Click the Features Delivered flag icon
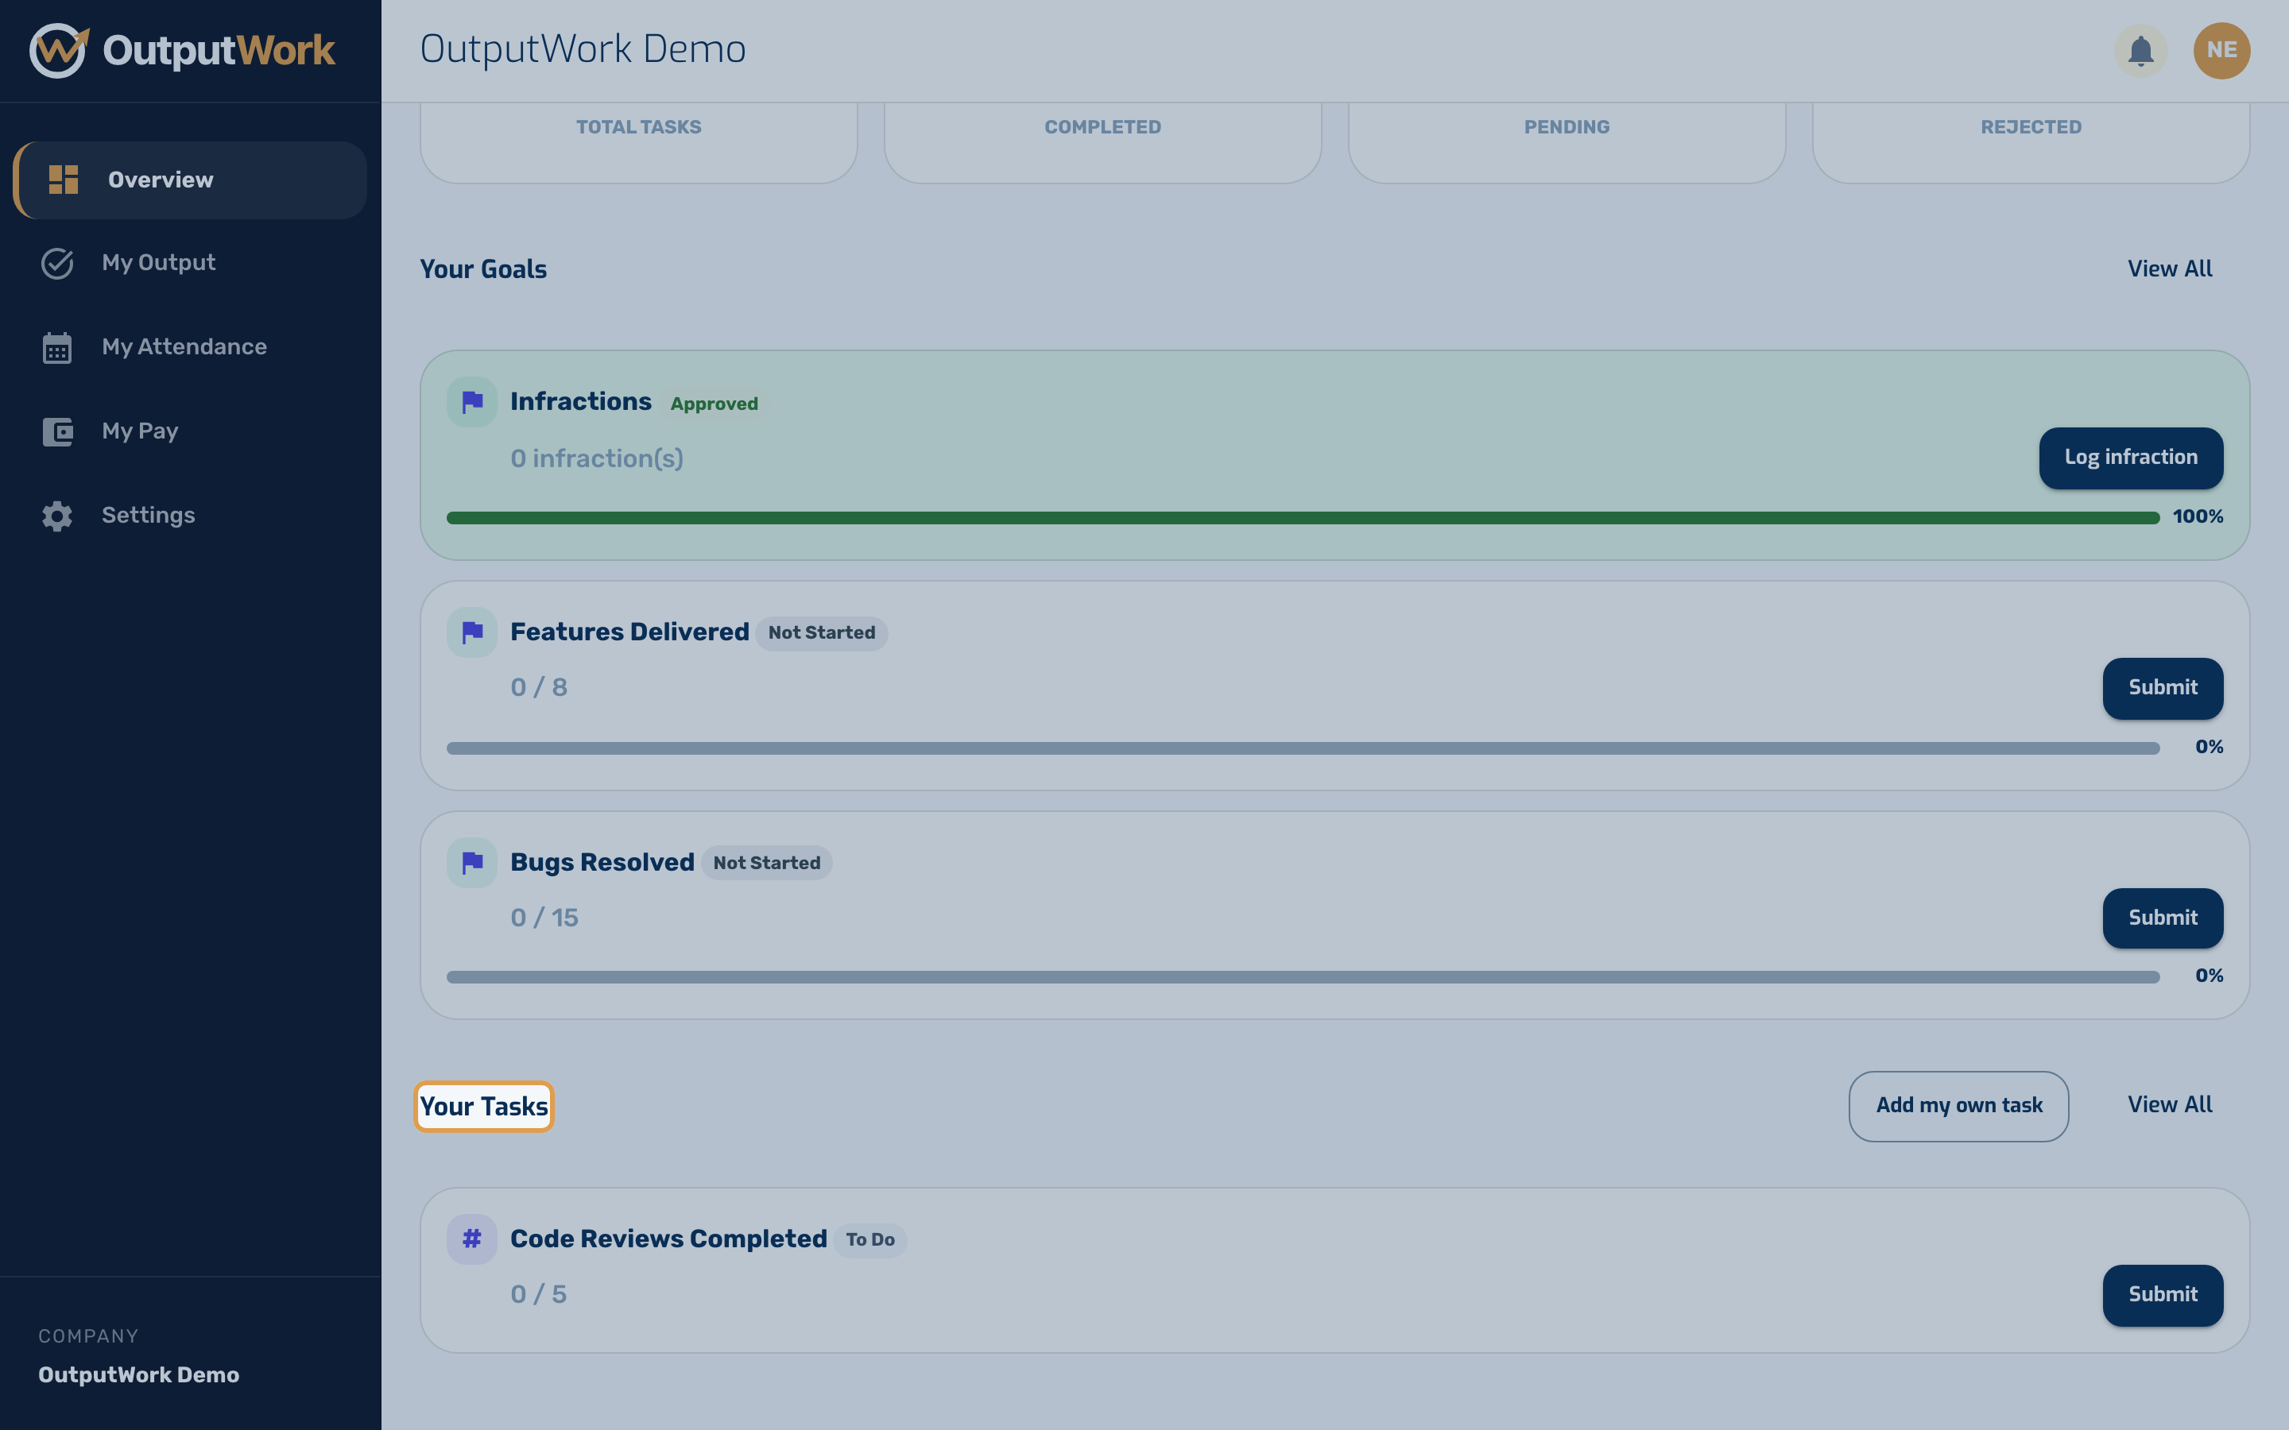 (x=472, y=632)
